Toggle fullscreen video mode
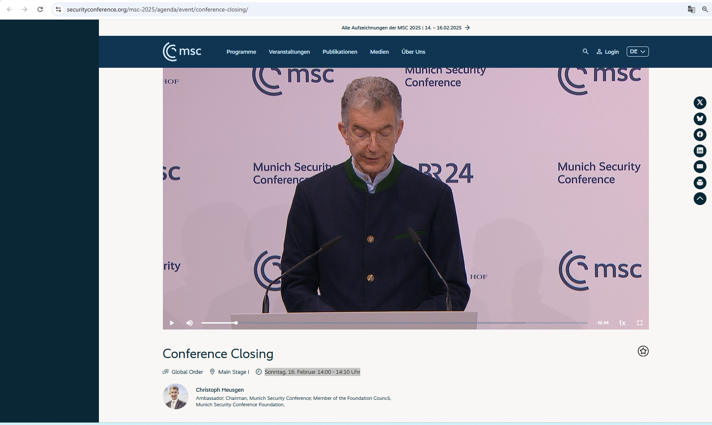The image size is (712, 425). 640,323
